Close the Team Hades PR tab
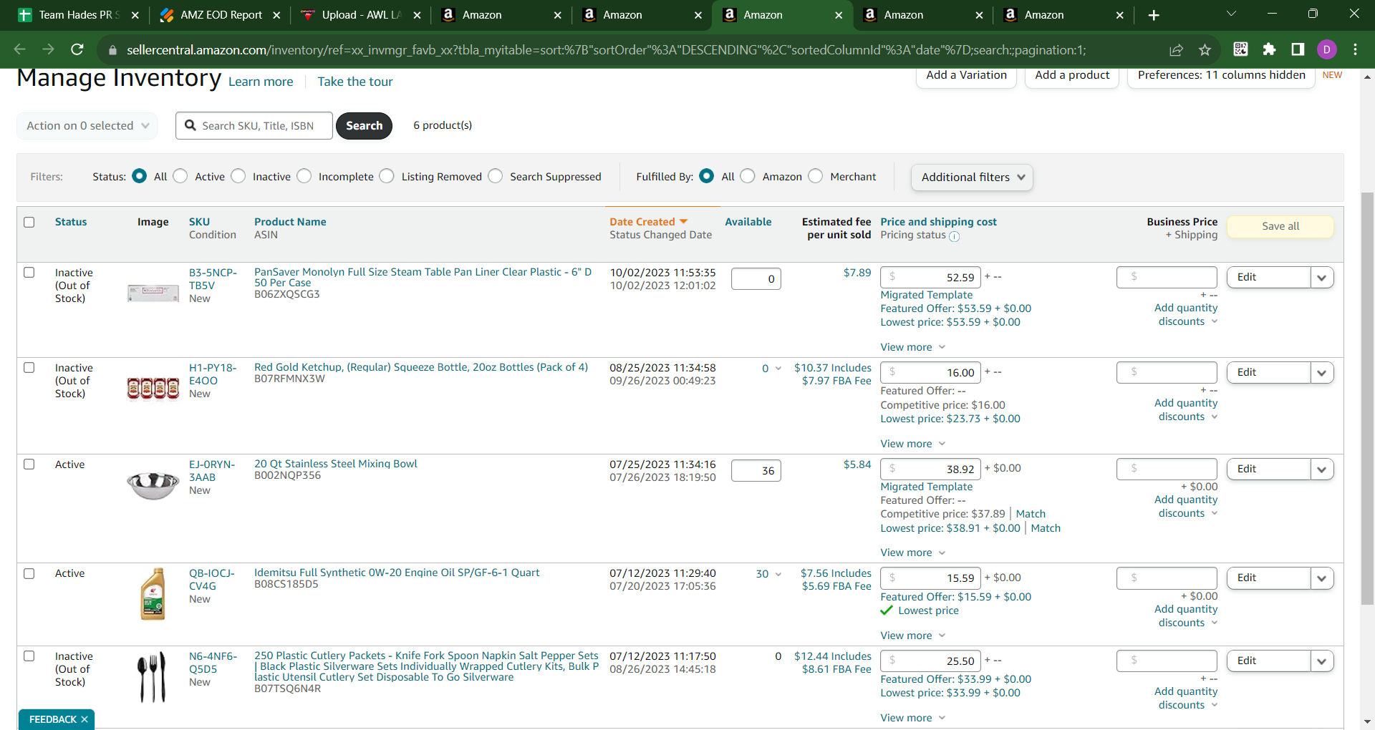This screenshot has width=1375, height=730. point(135,15)
